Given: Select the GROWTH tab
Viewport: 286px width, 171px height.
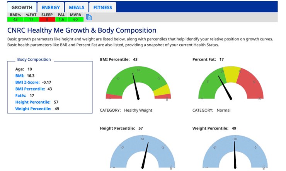Looking at the screenshot, I should click(x=22, y=7).
